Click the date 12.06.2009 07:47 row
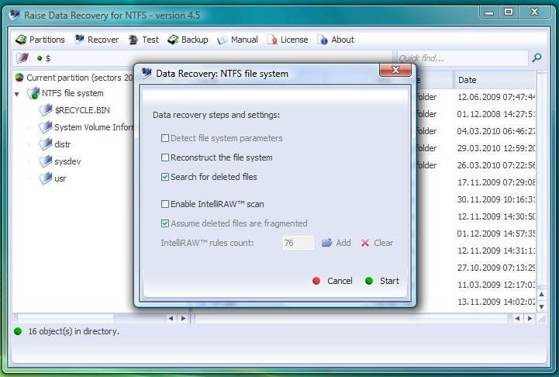 496,97
